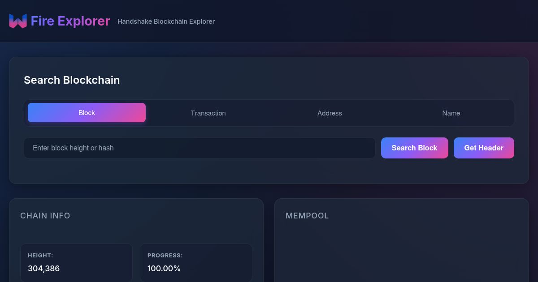Screen dimensions: 538x282
Task: Click the Handshake Blockchain Explorer tagline
Action: [x=166, y=21]
